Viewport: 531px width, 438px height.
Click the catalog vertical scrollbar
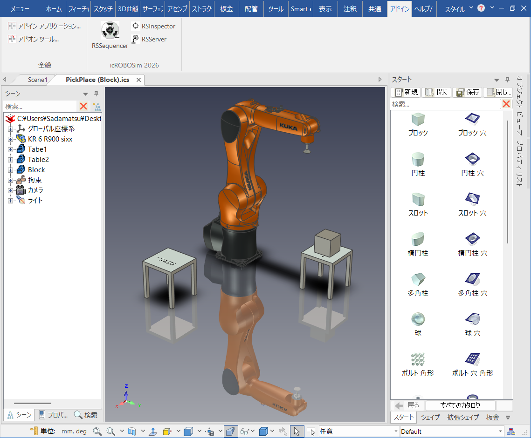pos(507,182)
